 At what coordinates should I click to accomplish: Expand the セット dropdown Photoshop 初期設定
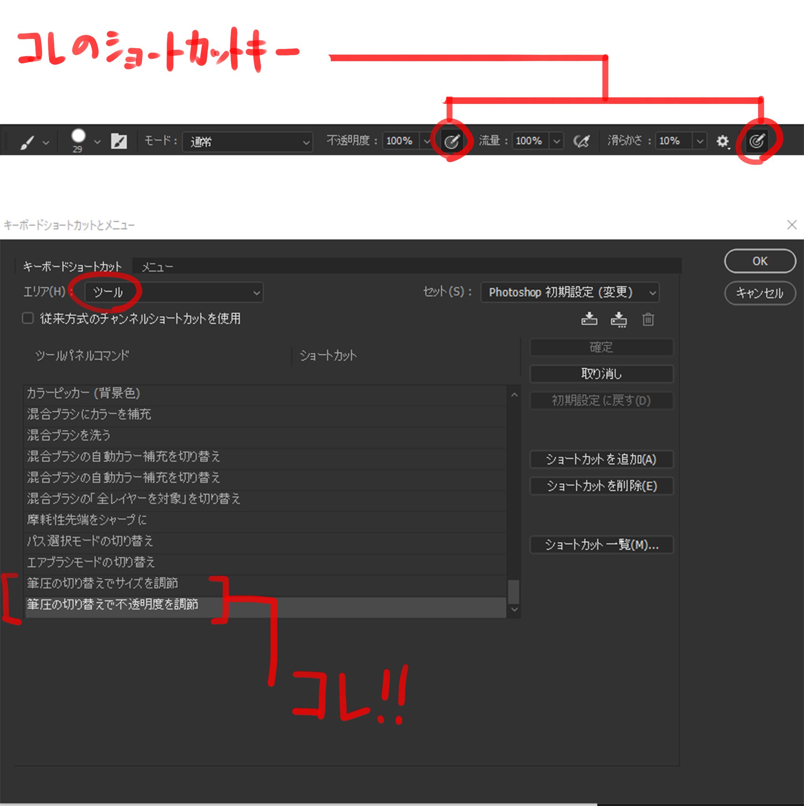(x=570, y=292)
